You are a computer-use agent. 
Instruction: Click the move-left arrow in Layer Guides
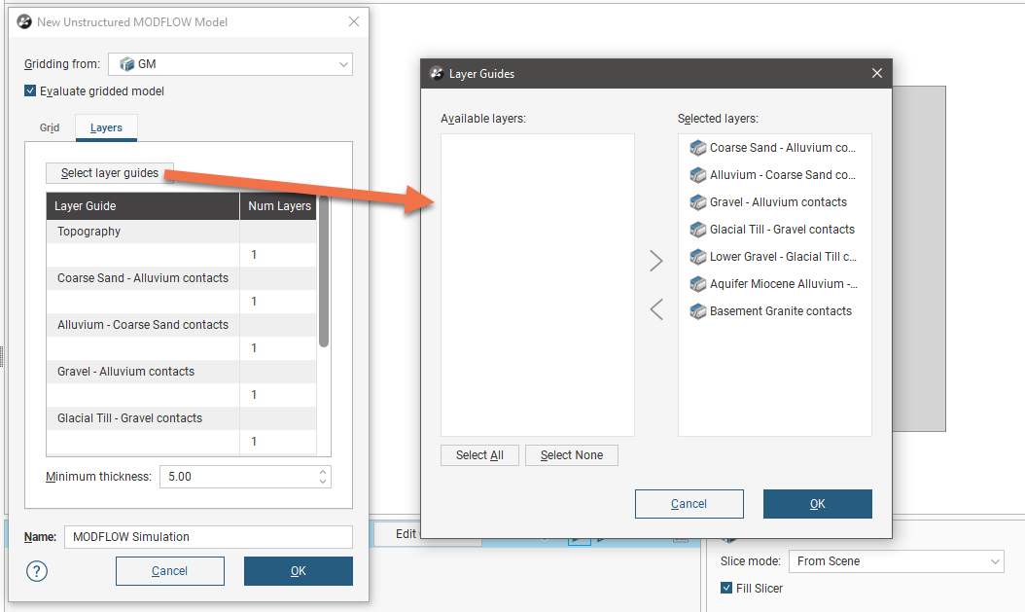pos(656,309)
